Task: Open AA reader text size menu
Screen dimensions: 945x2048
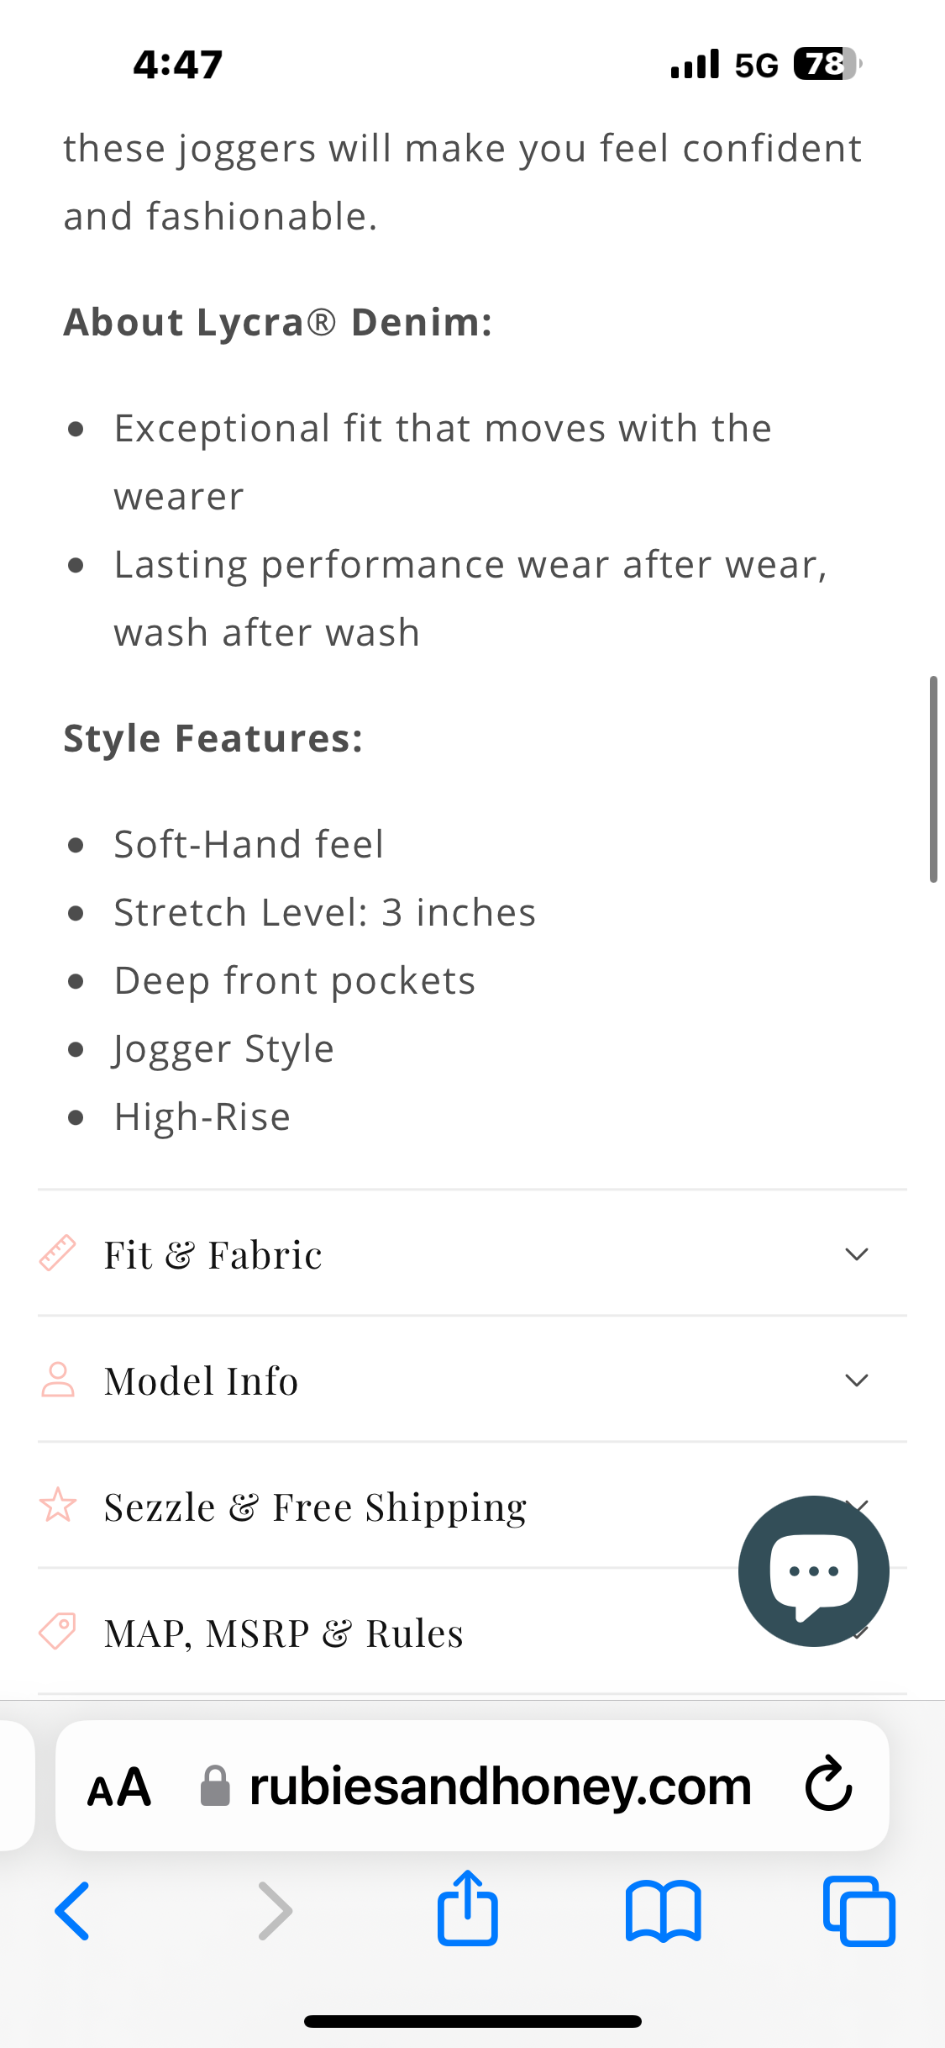Action: [119, 1787]
